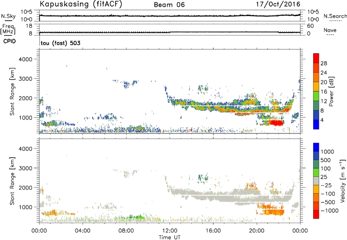Click the CPID row label
Image resolution: width=347 pixels, height=240 pixels.
point(10,41)
